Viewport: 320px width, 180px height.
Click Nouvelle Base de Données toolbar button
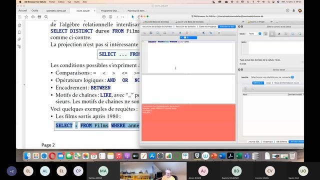tap(156, 22)
